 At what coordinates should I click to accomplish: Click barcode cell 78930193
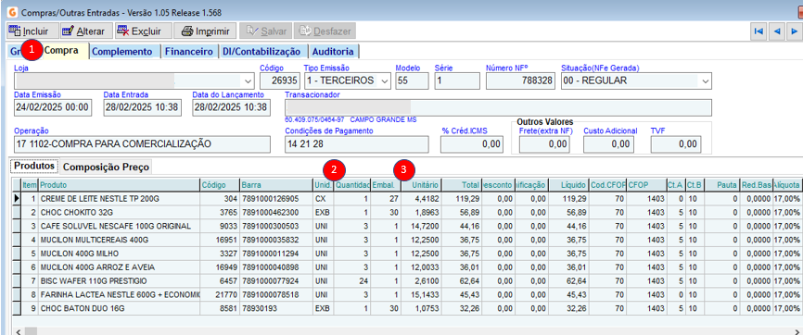[276, 308]
